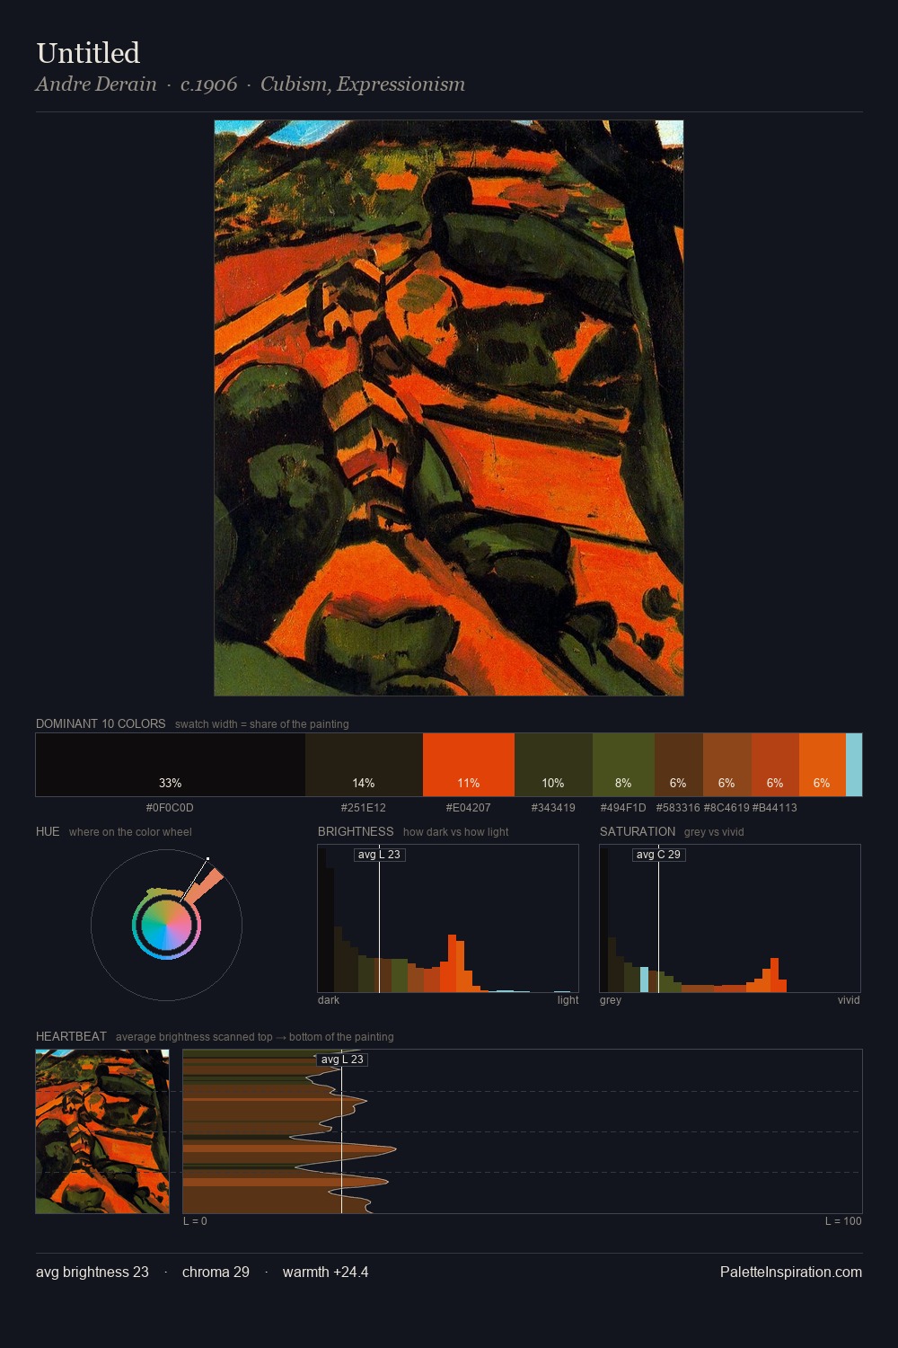Viewport: 898px width, 1348px height.
Task: Click the 'HEARTBEAT' section heading
Action: [x=71, y=1036]
